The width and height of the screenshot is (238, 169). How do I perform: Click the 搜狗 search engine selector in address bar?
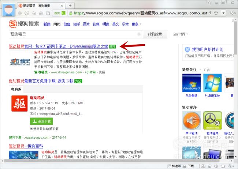[x=60, y=13]
